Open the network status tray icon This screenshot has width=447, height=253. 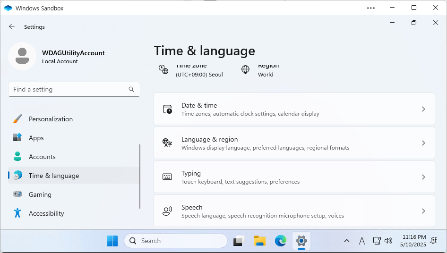click(377, 241)
